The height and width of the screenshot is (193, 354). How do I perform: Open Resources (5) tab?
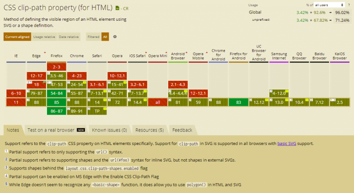pyautogui.click(x=149, y=130)
